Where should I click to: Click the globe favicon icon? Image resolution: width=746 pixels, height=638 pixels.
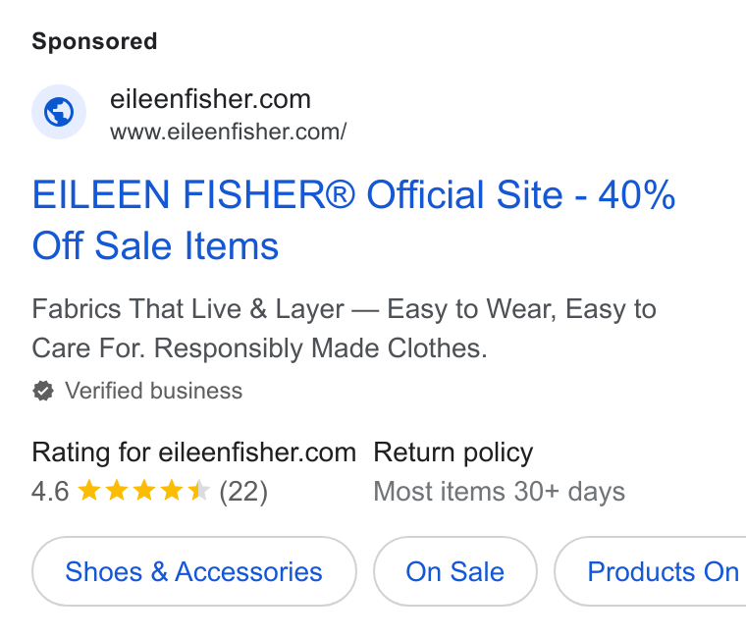59,112
